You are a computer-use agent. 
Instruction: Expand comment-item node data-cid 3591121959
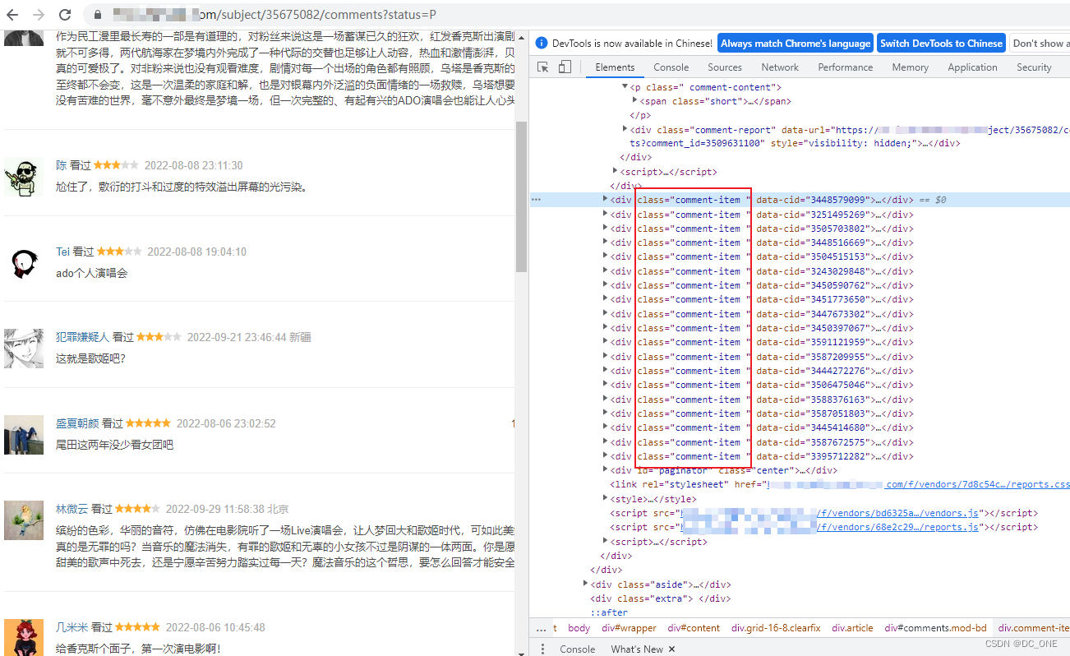(x=606, y=342)
